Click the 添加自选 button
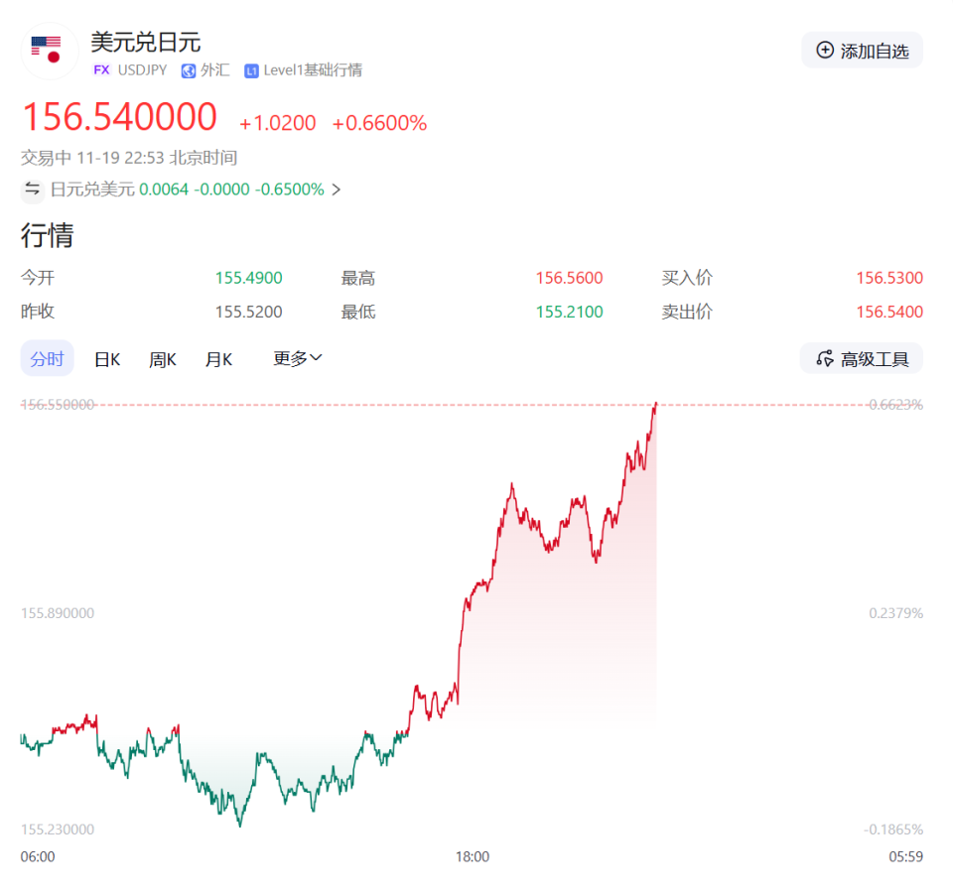Viewport: 953px width, 894px height. coord(862,51)
